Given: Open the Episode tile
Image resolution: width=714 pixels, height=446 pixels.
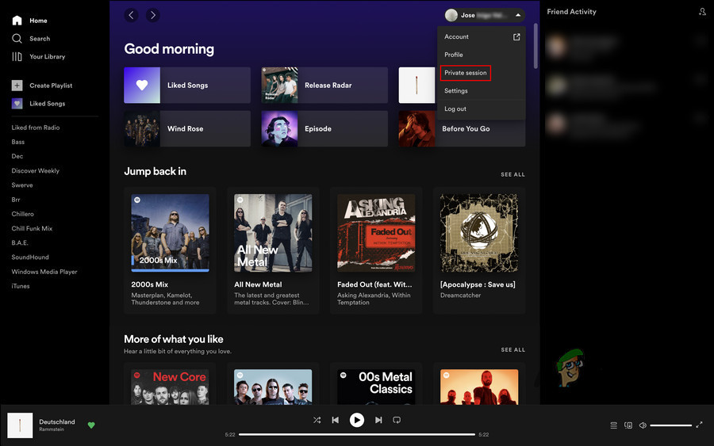Looking at the screenshot, I should 324,128.
